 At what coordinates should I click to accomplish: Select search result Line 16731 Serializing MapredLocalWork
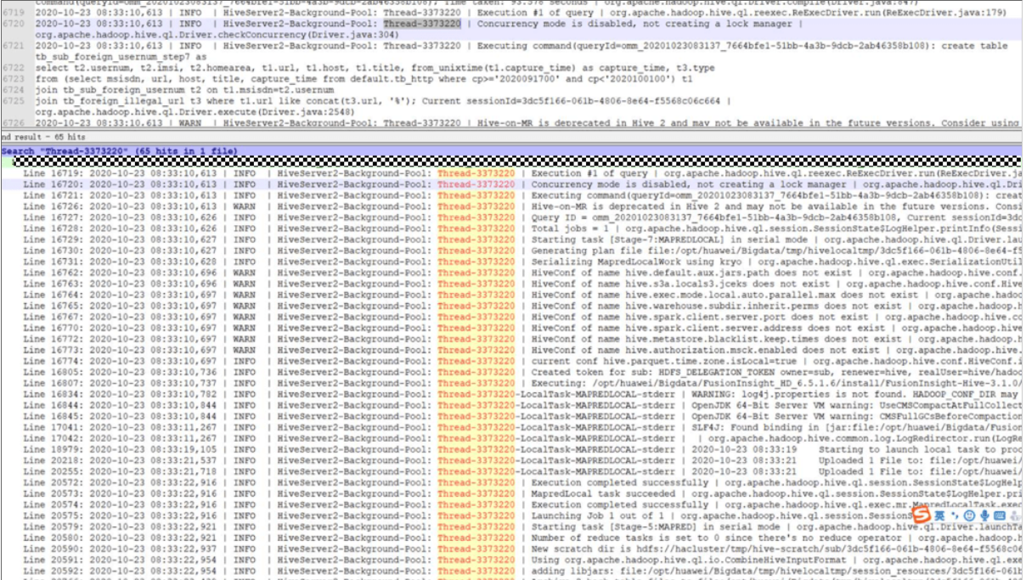513,262
